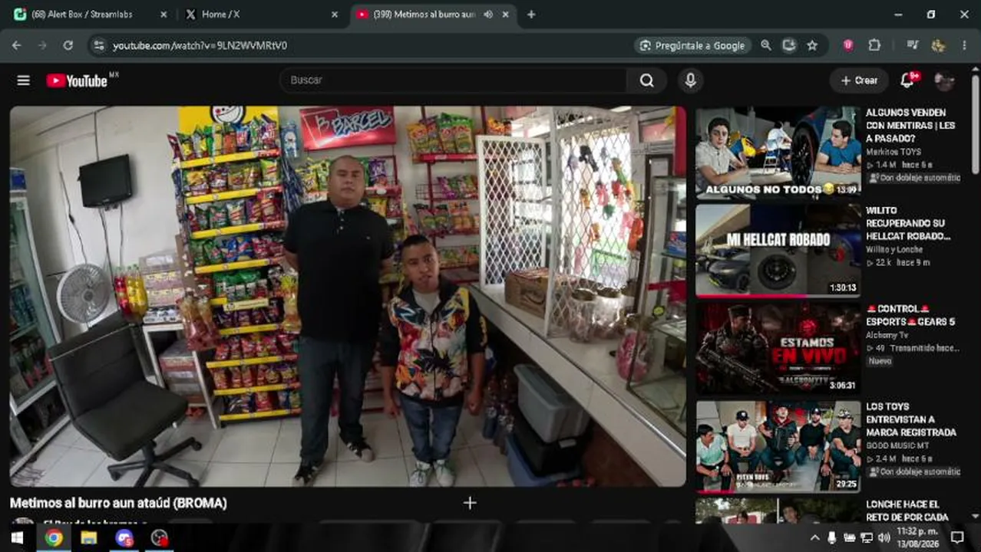Open the Windows Start button
This screenshot has height=552, width=981.
point(17,537)
